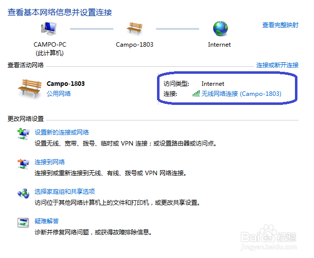The width and height of the screenshot is (314, 258).
Task: Click the large bench icon under 查看活动网络
Action: [30, 89]
